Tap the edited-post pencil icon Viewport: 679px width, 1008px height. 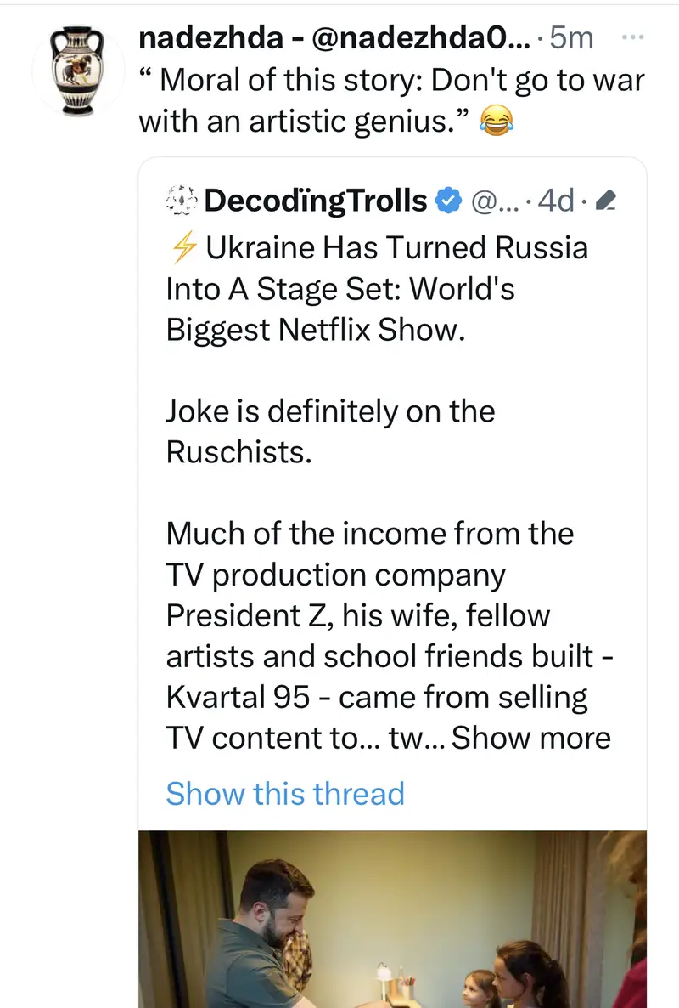[606, 201]
